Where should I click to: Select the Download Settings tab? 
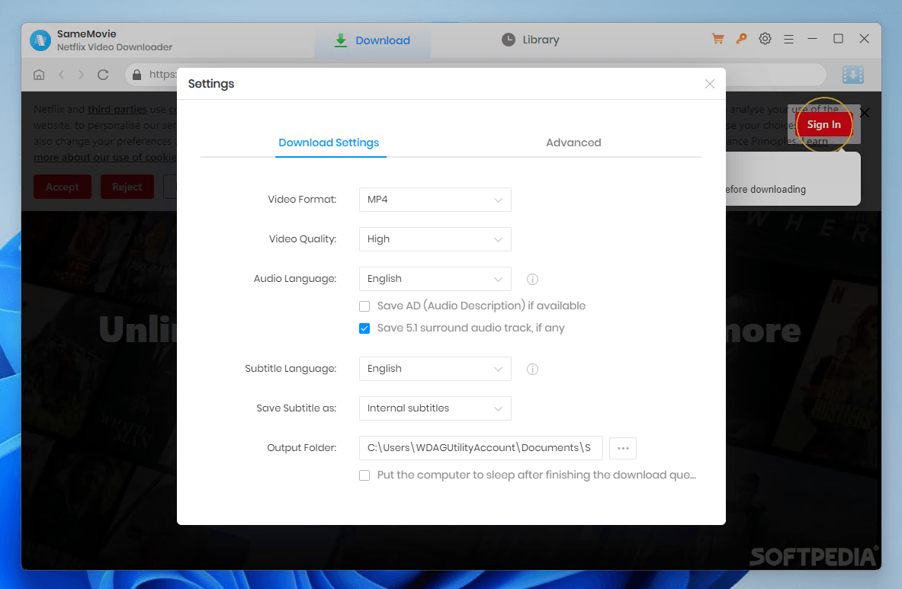(329, 142)
